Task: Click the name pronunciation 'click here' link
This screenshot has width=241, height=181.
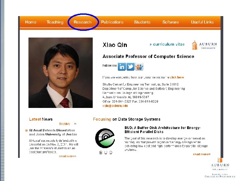Action: (x=177, y=77)
